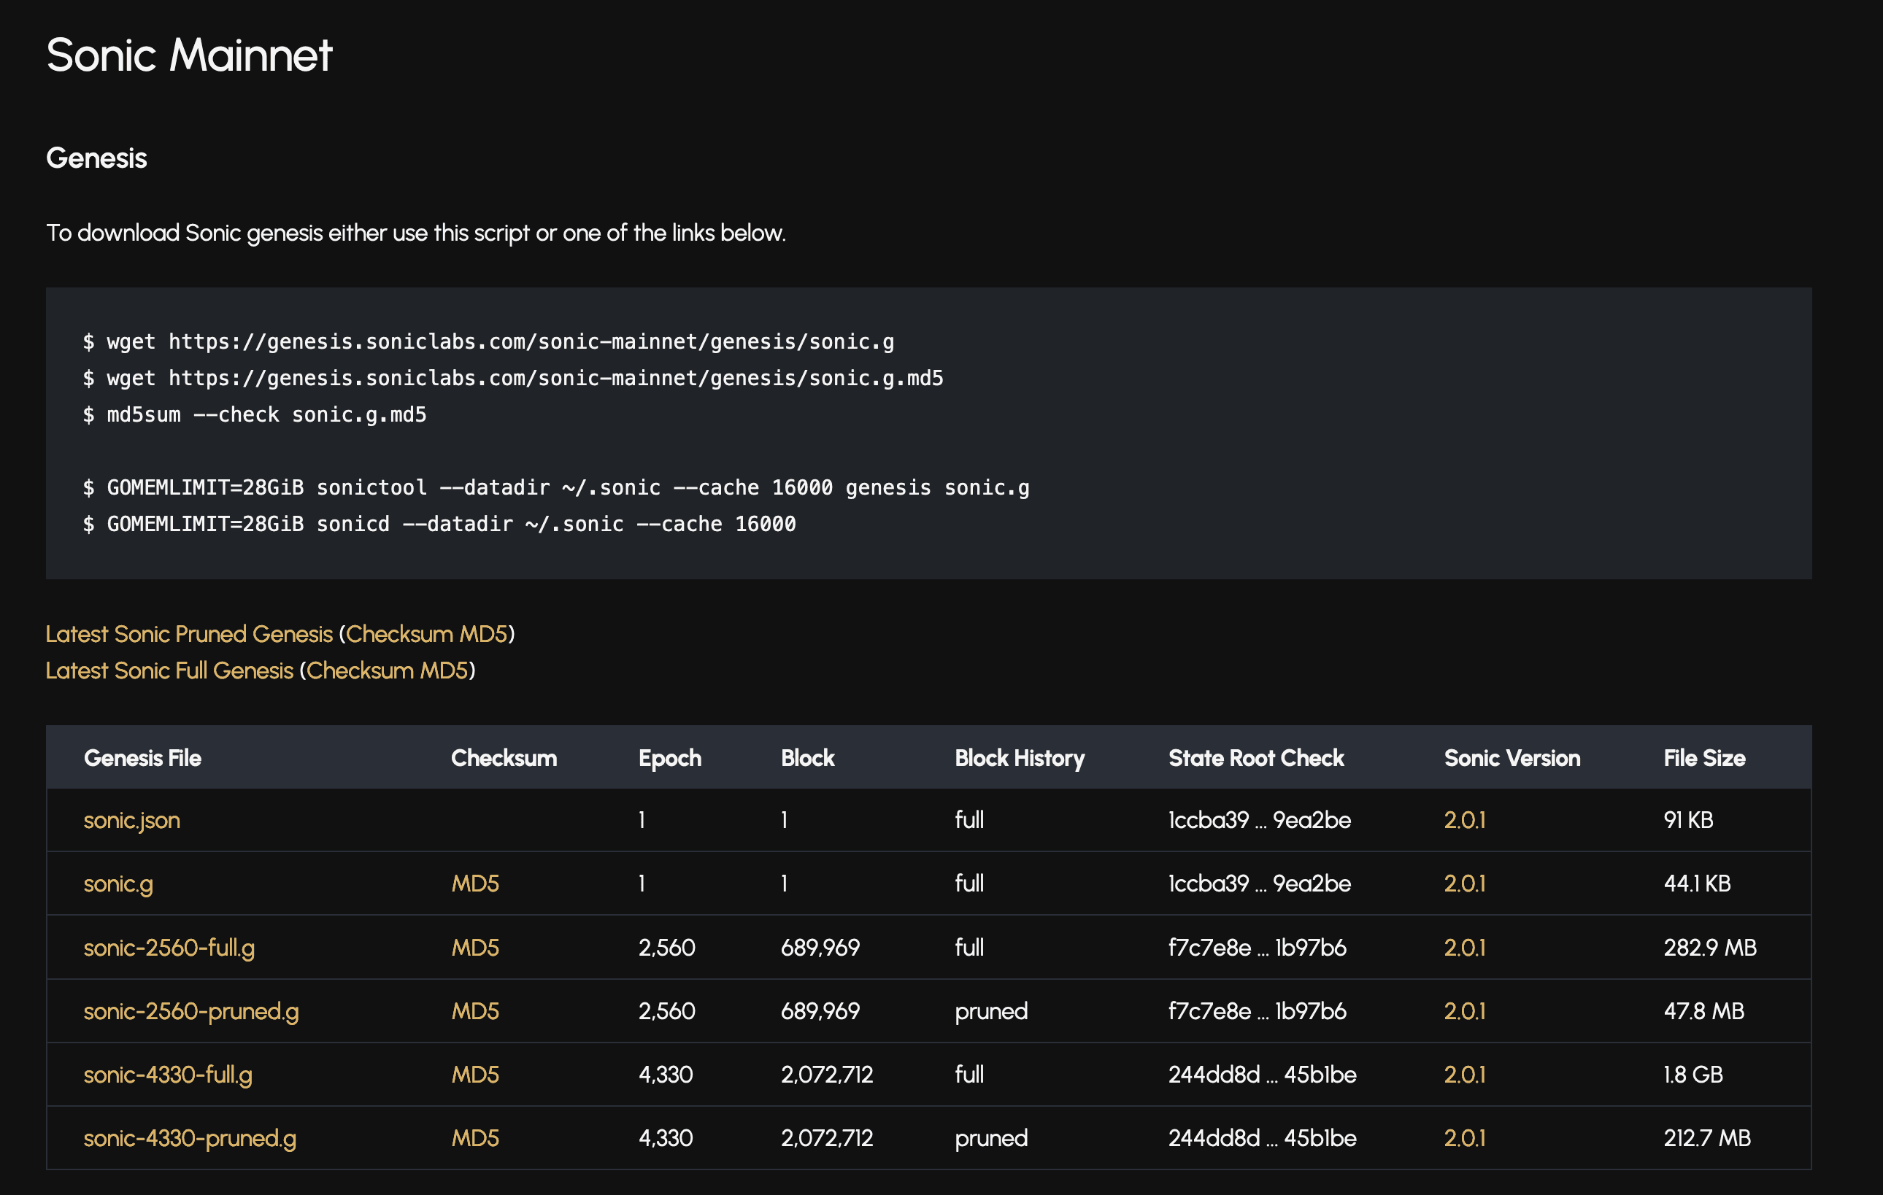Open the Latest Sonic Pruned Genesis link

point(188,634)
